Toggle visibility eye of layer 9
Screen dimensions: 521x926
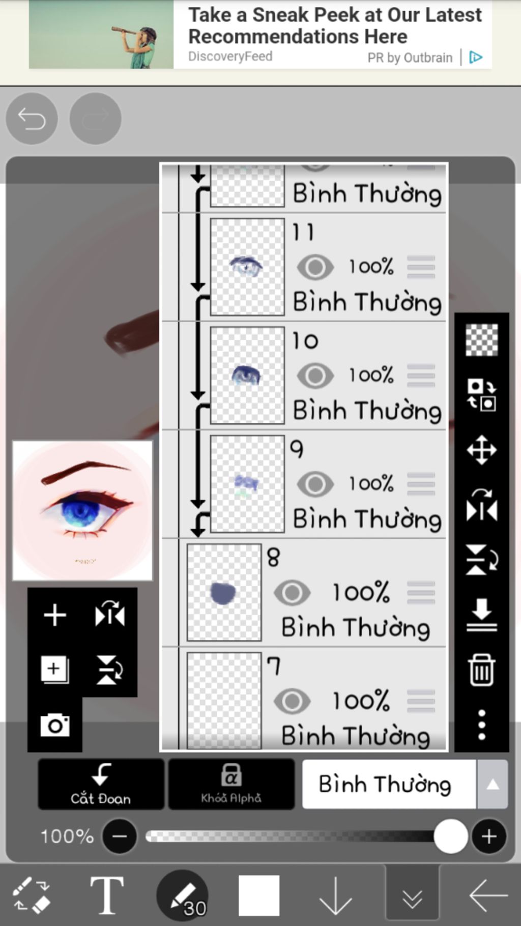click(315, 484)
